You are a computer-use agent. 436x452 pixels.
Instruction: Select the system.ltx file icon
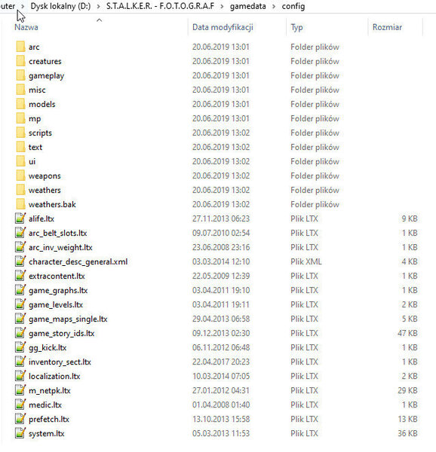20,433
